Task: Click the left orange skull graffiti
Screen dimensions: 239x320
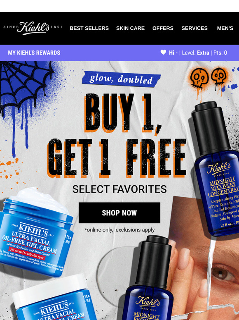Action: pyautogui.click(x=197, y=79)
